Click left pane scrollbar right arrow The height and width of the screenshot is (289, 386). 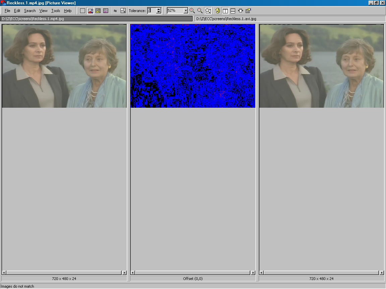click(x=124, y=273)
